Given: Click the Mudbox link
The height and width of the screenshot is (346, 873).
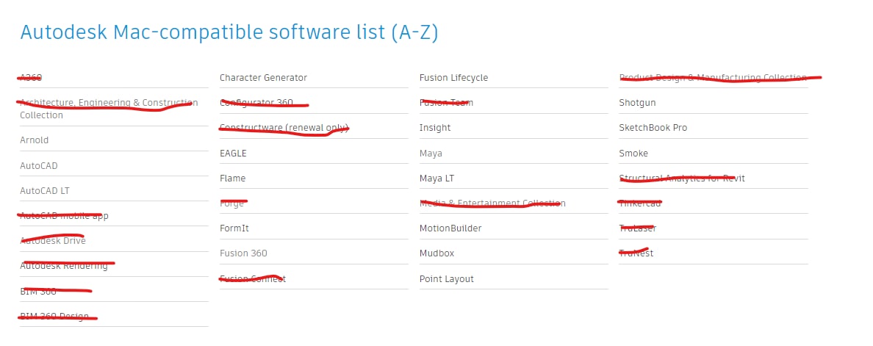Looking at the screenshot, I should (436, 253).
